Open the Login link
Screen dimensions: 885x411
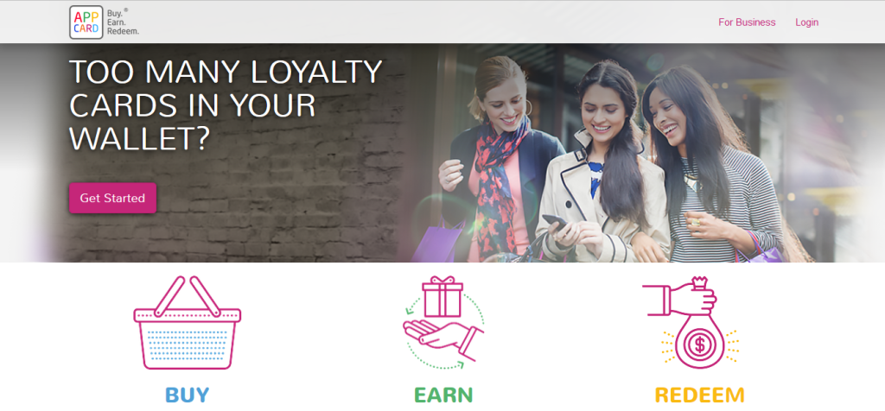(806, 22)
